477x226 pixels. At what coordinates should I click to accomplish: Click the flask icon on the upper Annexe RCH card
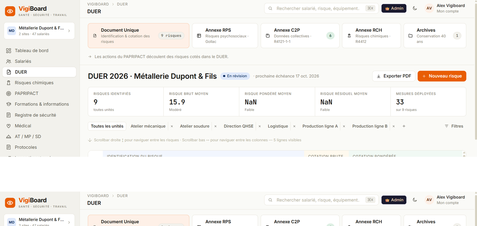[349, 36]
